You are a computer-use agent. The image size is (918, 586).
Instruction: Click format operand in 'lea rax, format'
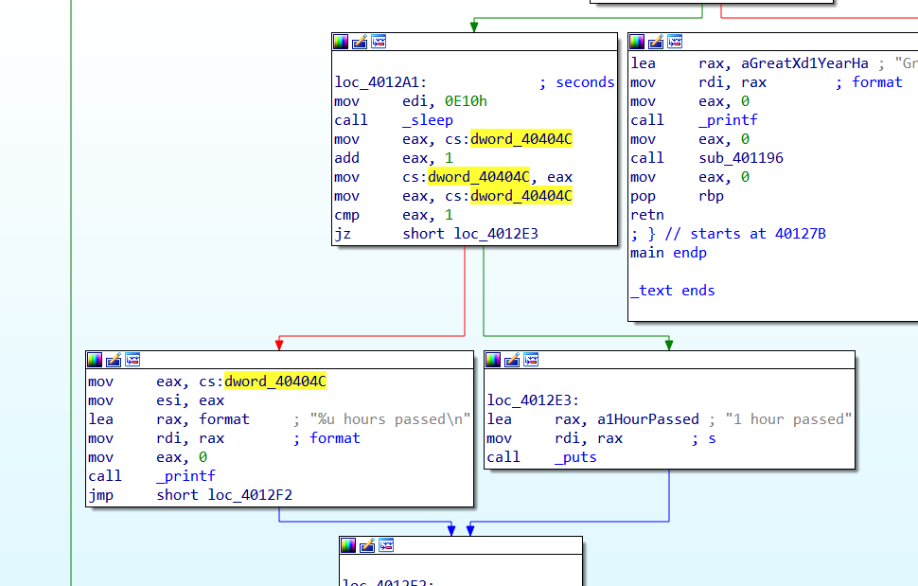coord(223,419)
